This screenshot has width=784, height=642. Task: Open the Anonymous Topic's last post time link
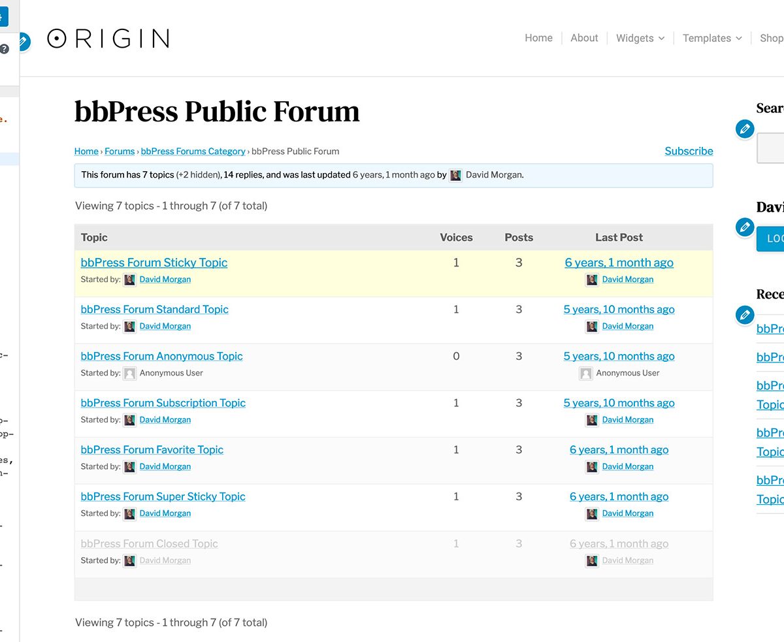click(x=619, y=357)
